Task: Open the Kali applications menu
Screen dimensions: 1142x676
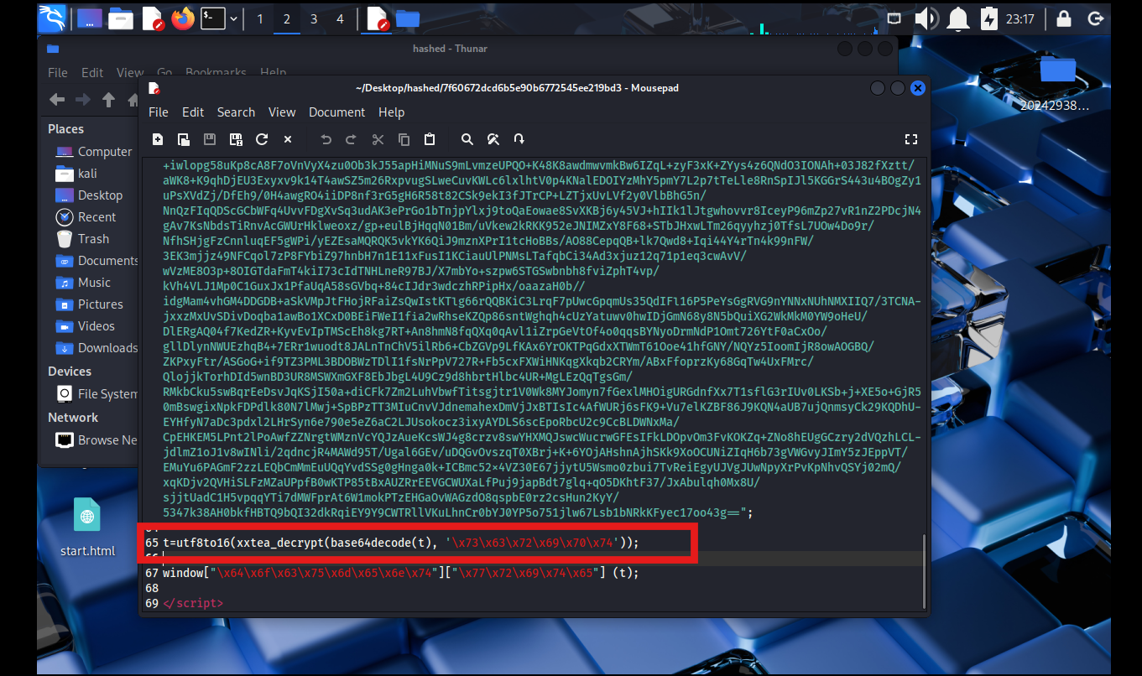Action: 52,18
